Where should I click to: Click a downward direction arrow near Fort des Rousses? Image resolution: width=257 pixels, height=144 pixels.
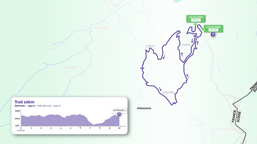coord(192,41)
